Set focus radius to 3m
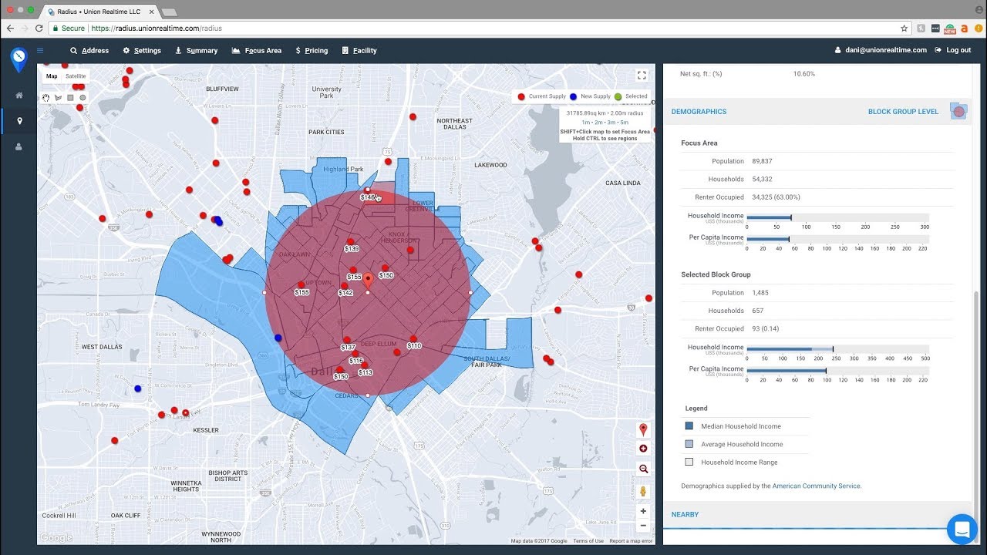Viewport: 987px width, 555px height. click(x=611, y=123)
